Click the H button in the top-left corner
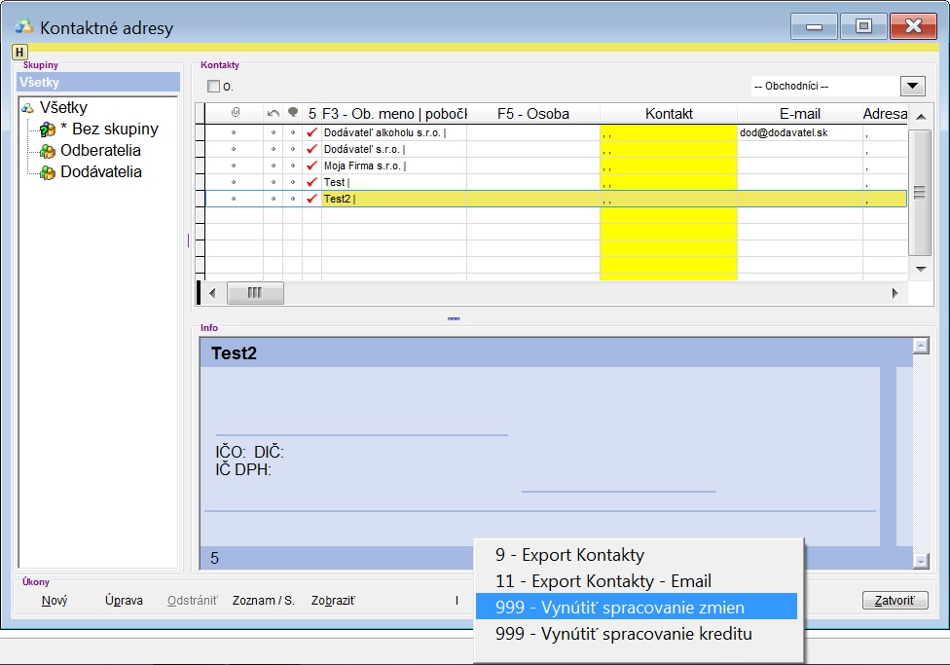Image resolution: width=950 pixels, height=665 pixels. tap(20, 52)
